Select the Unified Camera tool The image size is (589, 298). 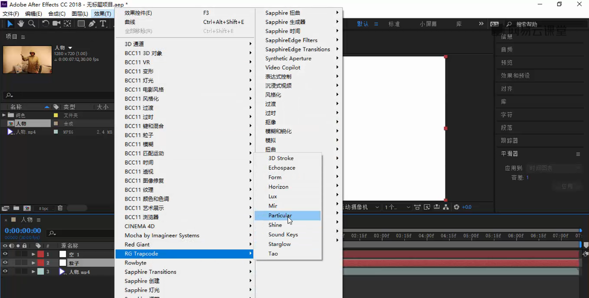click(x=57, y=23)
